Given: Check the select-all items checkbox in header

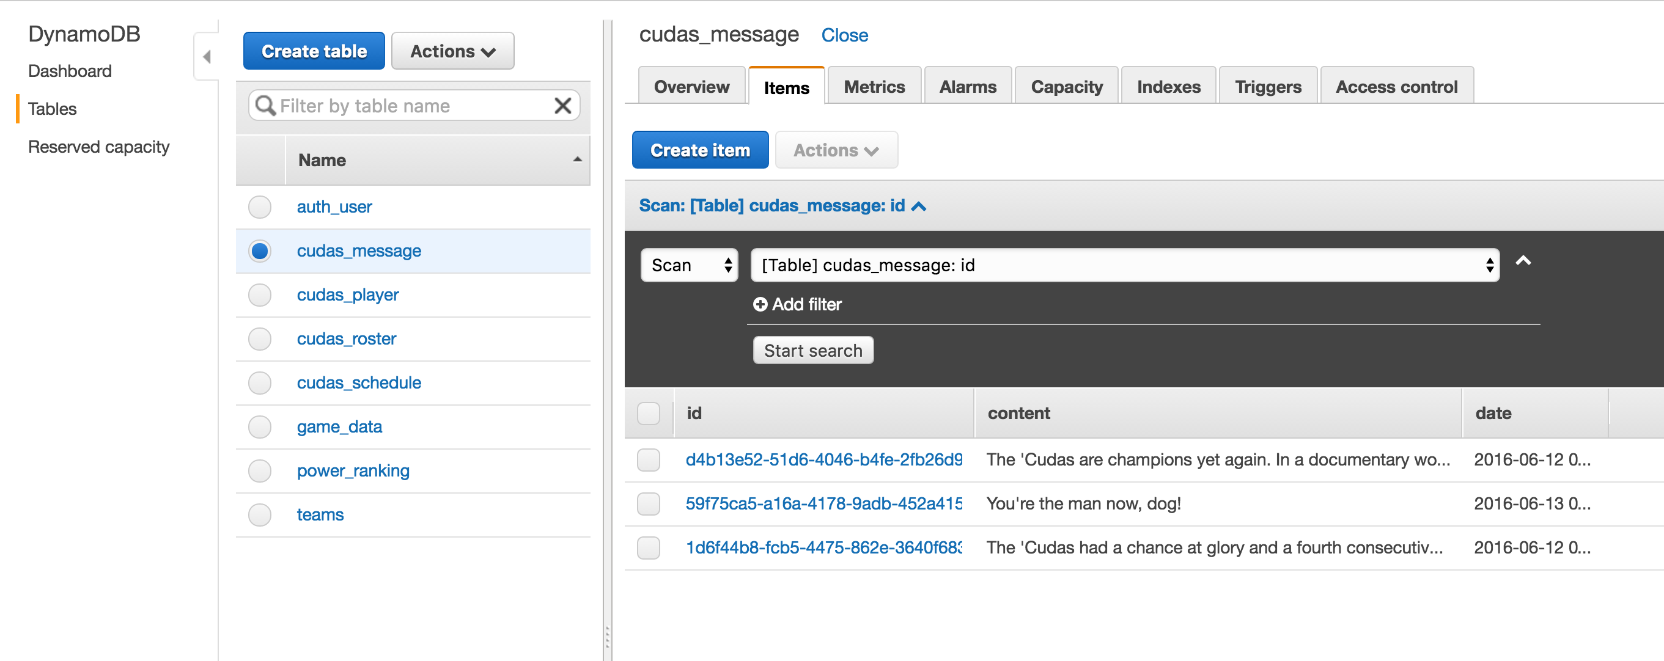Looking at the screenshot, I should pyautogui.click(x=649, y=413).
